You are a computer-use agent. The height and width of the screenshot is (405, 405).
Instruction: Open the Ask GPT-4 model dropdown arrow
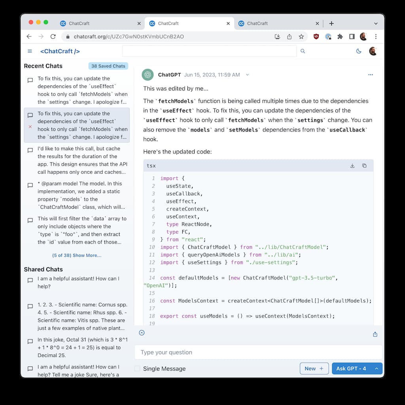(x=377, y=369)
